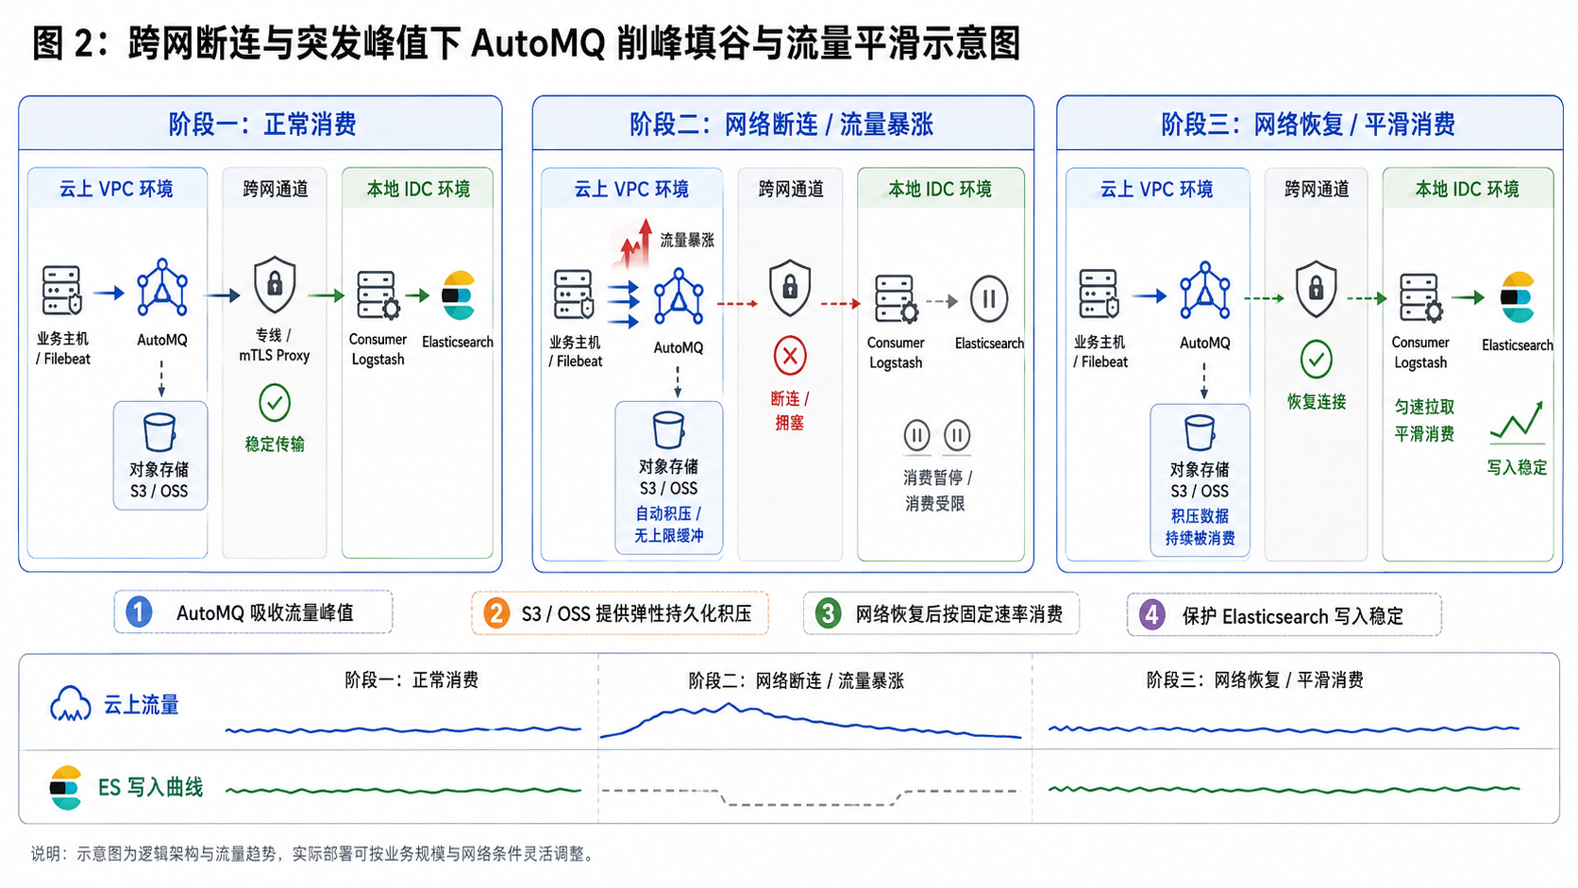Screen dimensions: 1578x888
Task: Click the orange number 2 legend badge
Action: pos(496,613)
